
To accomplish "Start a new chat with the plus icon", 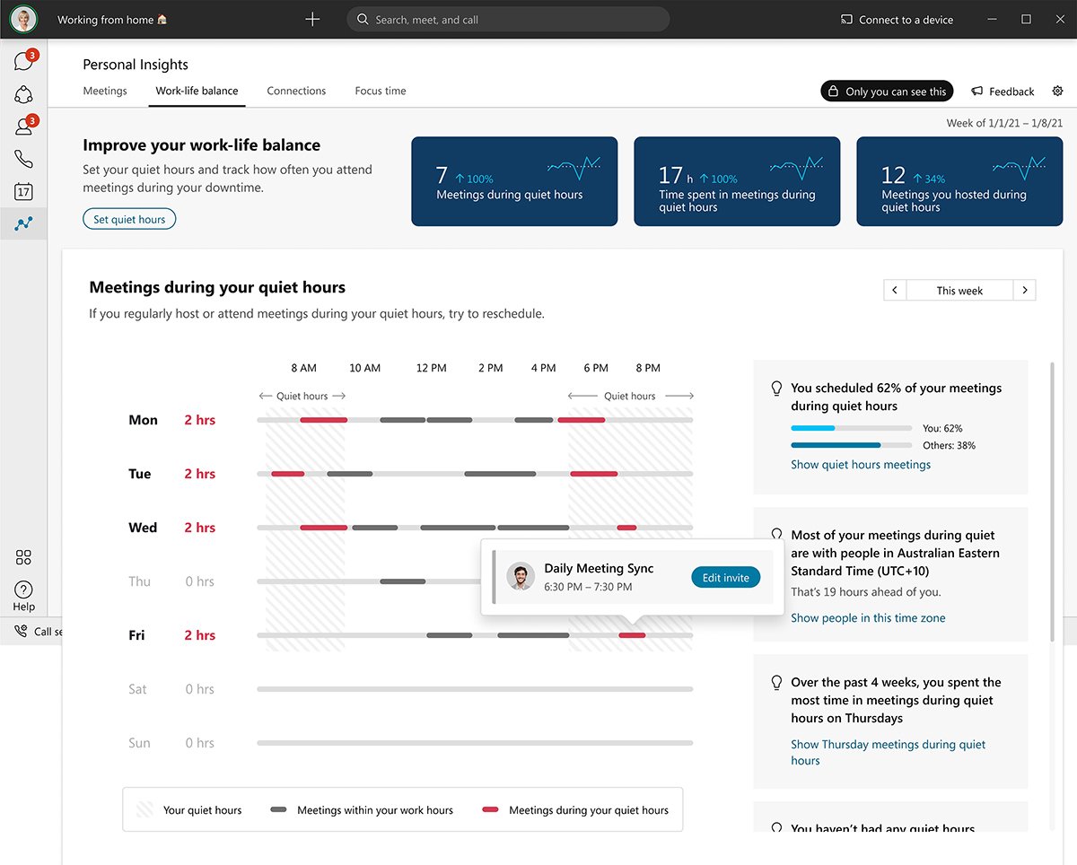I will pyautogui.click(x=311, y=19).
